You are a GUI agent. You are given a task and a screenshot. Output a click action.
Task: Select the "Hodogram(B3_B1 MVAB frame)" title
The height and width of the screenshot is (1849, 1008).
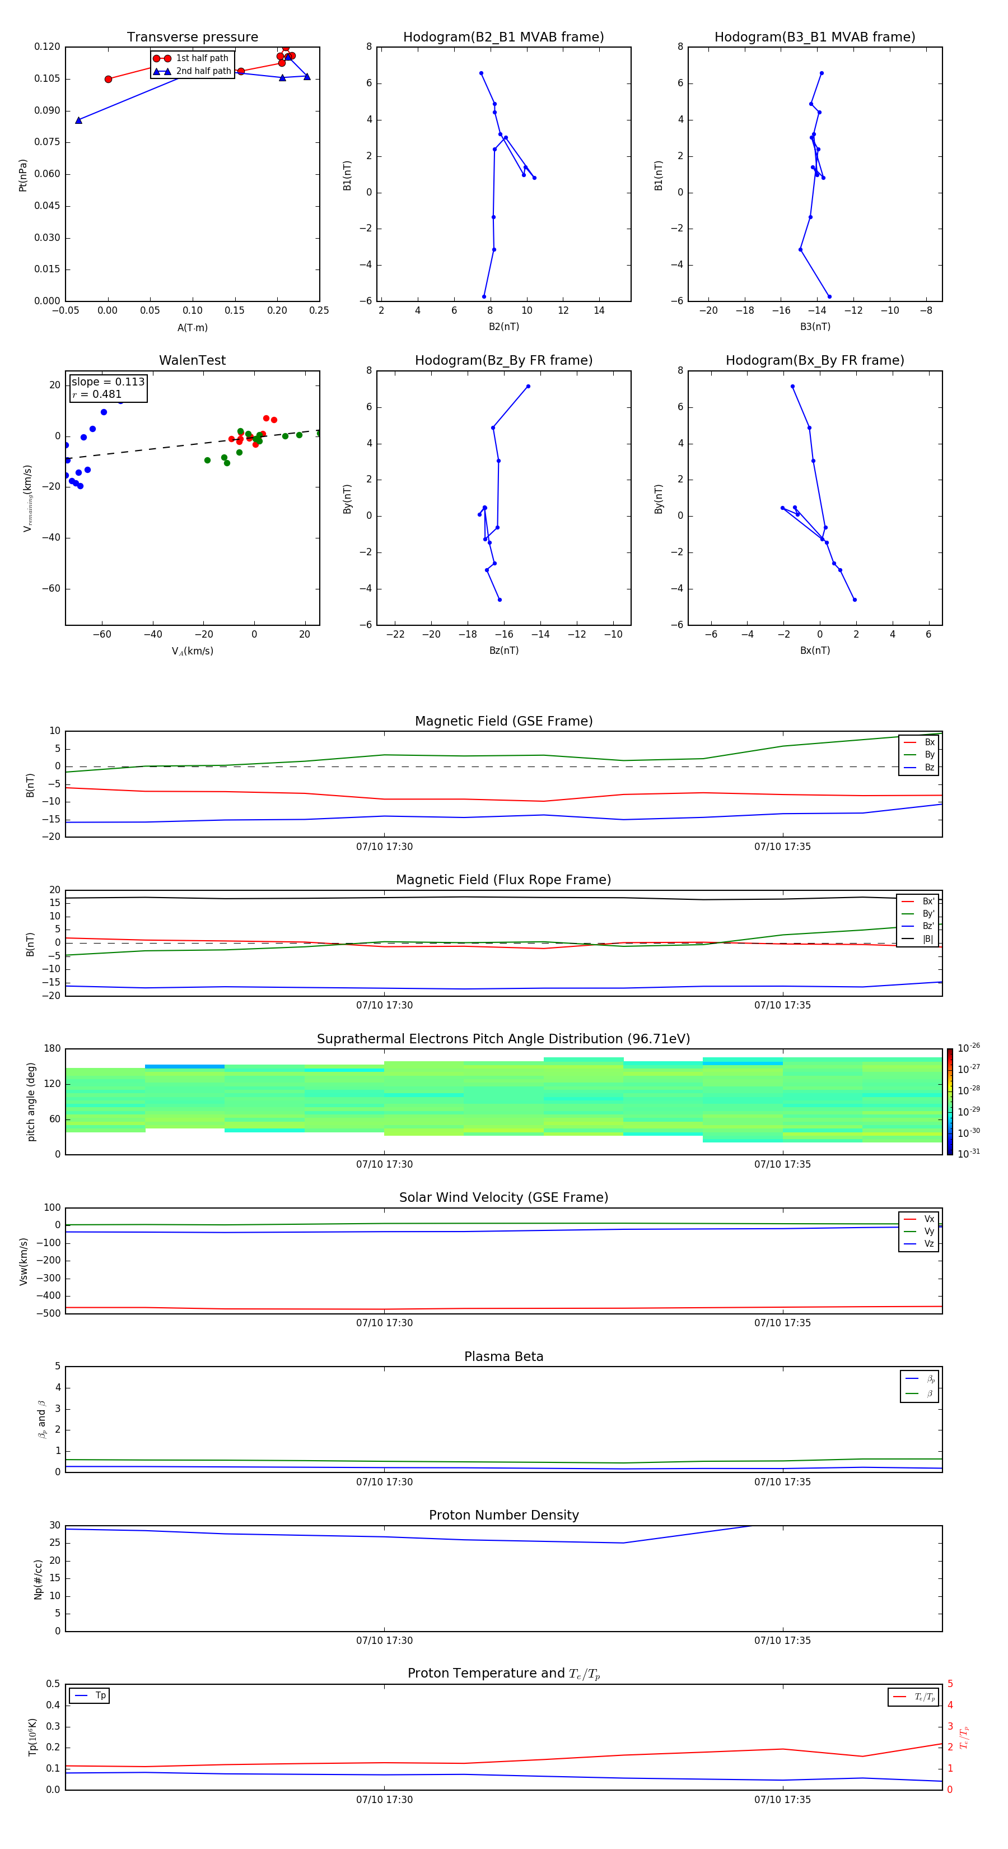click(x=815, y=38)
